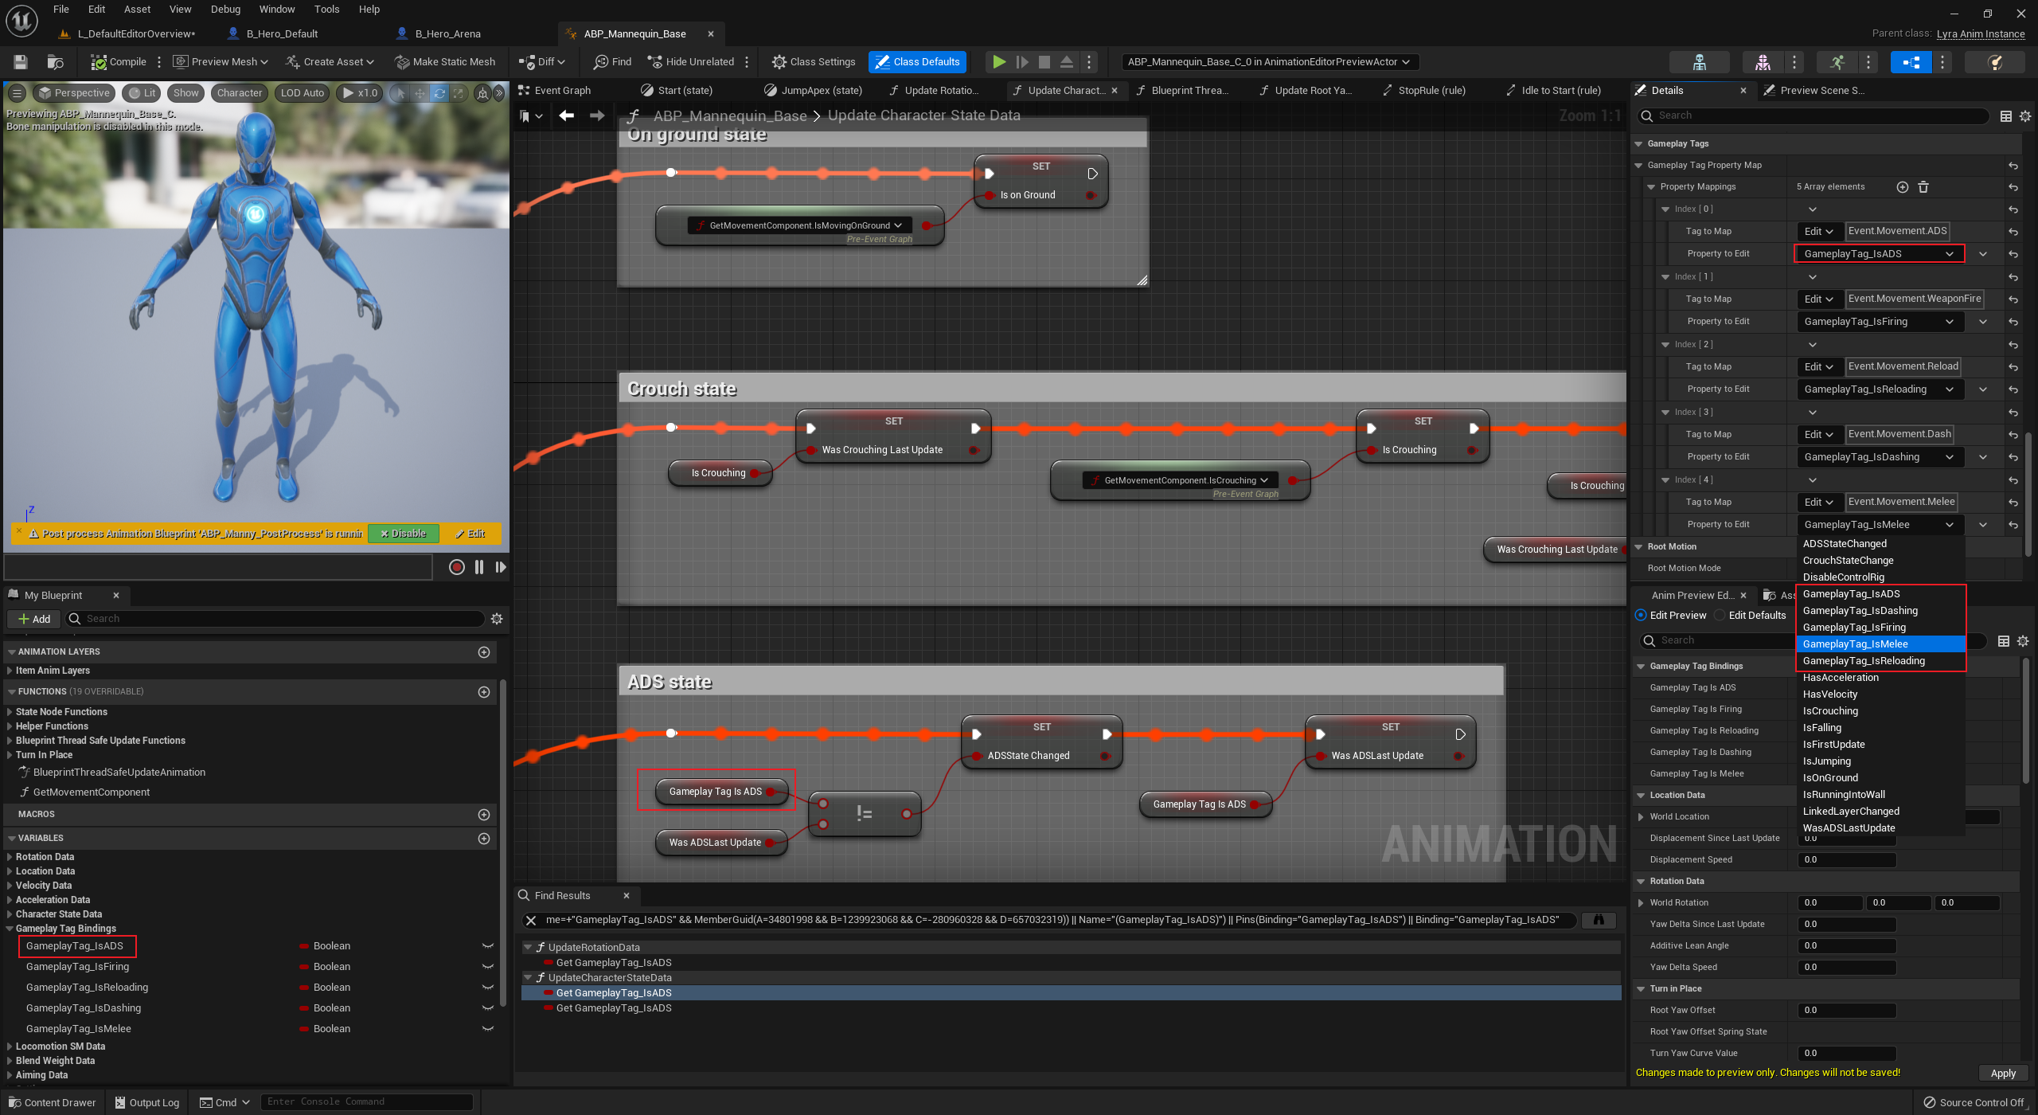
Task: Navigate back in graph history arrow
Action: pos(566,116)
